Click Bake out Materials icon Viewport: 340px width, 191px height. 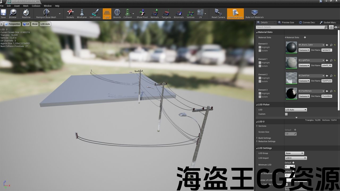254,14
